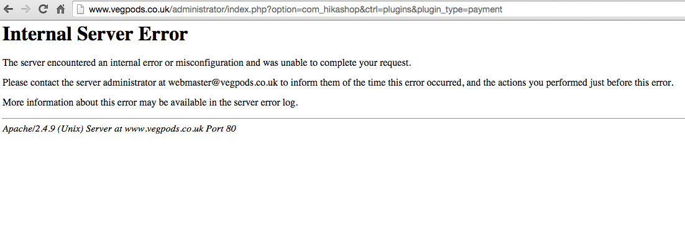Screen dimensions: 685x231
Task: Go back using the browser back arrow
Action: point(8,9)
